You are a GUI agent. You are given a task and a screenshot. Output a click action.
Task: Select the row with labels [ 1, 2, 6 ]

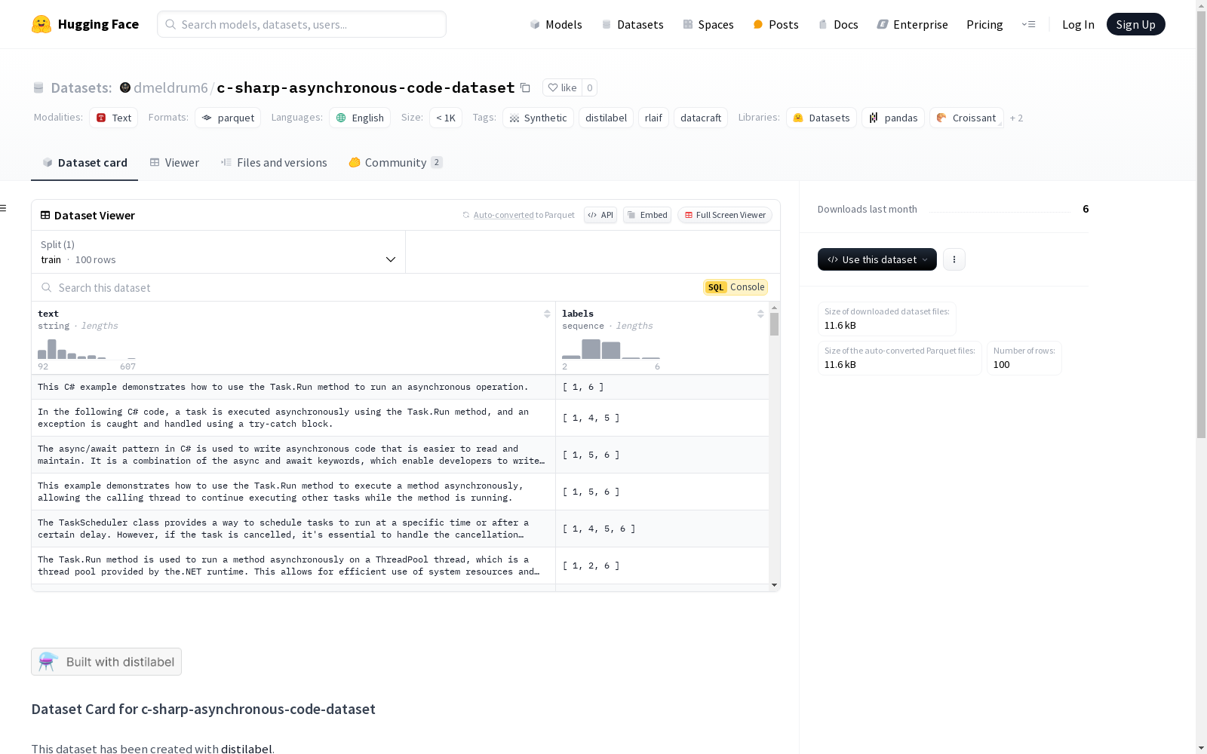[400, 565]
